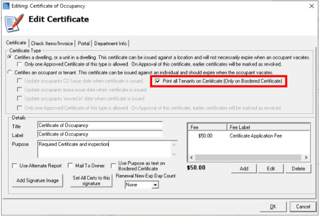Click the Fee Label column header

tap(269, 127)
